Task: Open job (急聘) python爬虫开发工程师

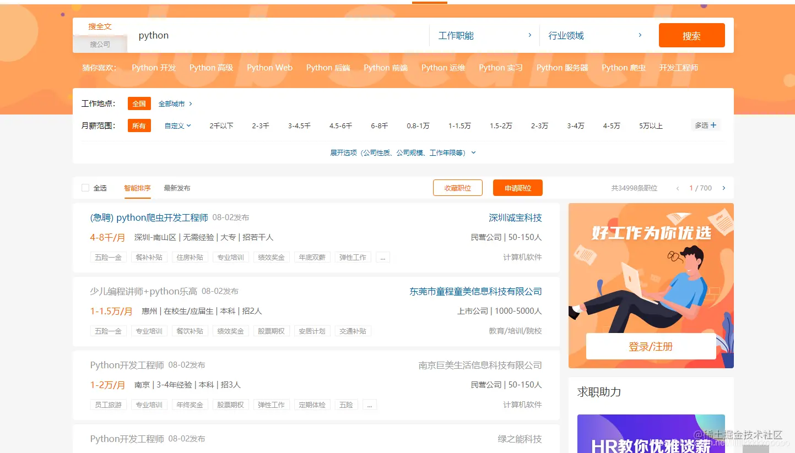Action: pyautogui.click(x=149, y=217)
